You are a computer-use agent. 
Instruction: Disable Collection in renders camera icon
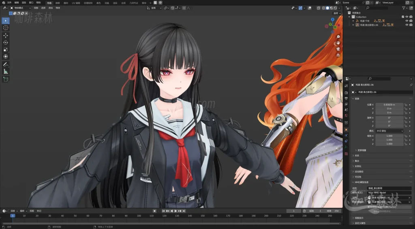point(411,17)
